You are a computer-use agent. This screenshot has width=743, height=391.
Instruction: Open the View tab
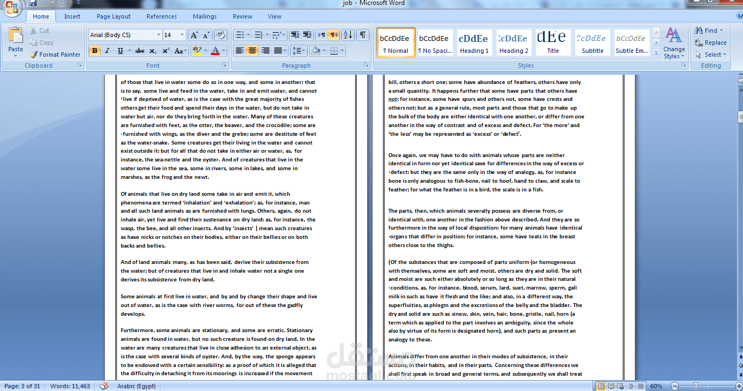point(275,16)
